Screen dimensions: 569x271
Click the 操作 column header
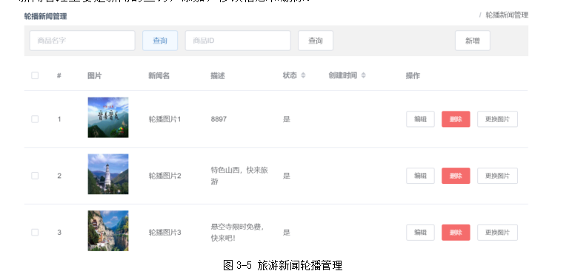413,75
